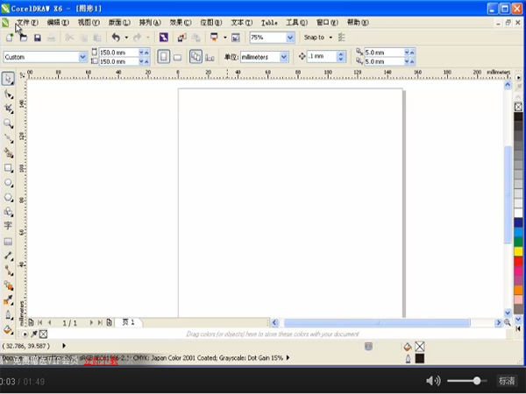This screenshot has height=394, width=526.
Task: Add a page before the current page
Action: coord(31,322)
